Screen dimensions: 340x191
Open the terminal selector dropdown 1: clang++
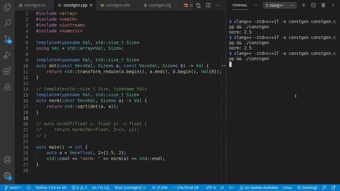pyautogui.click(x=279, y=5)
